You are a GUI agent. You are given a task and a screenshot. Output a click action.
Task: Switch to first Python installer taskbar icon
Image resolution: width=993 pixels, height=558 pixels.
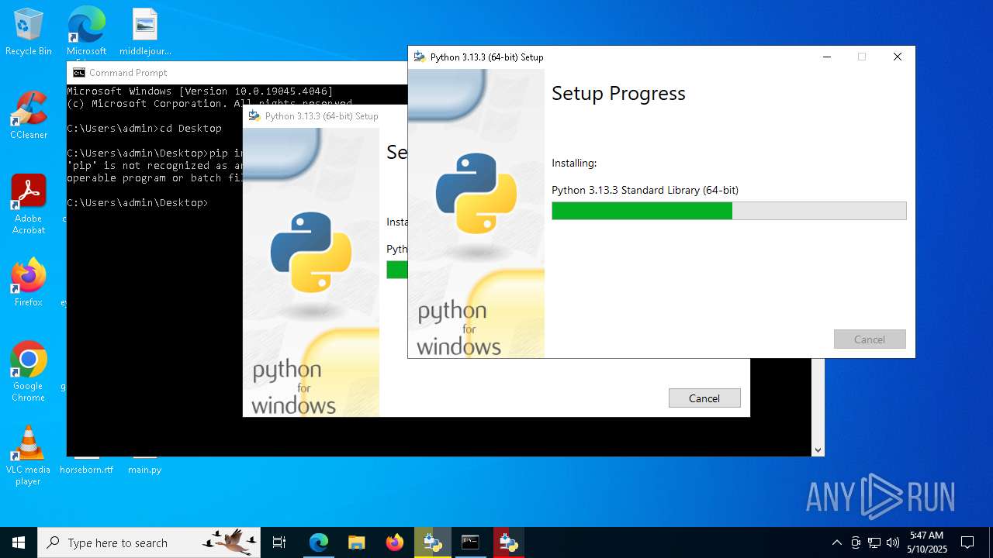coord(433,542)
